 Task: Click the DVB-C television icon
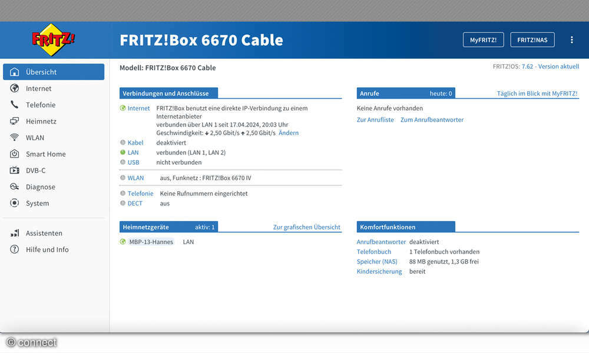point(14,170)
